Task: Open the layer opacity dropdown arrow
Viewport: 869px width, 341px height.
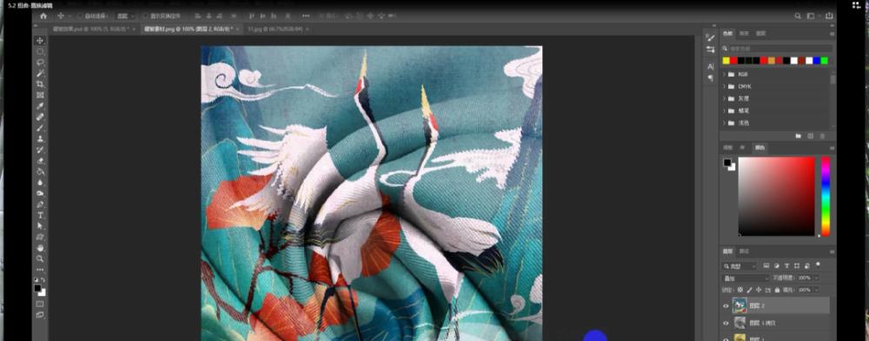Action: (816, 277)
